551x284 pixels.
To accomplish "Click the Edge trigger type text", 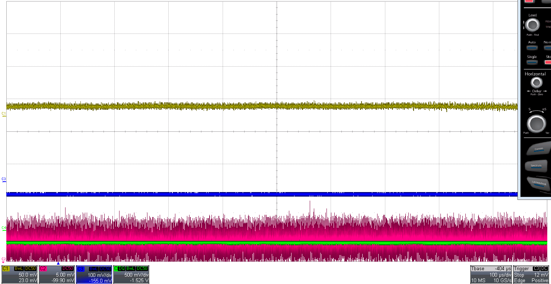I will [519, 281].
